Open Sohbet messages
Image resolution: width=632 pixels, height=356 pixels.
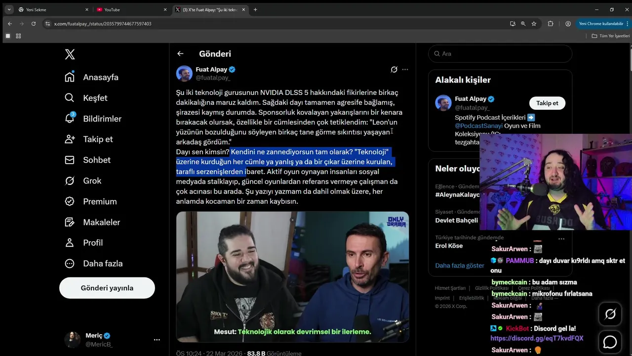87,160
